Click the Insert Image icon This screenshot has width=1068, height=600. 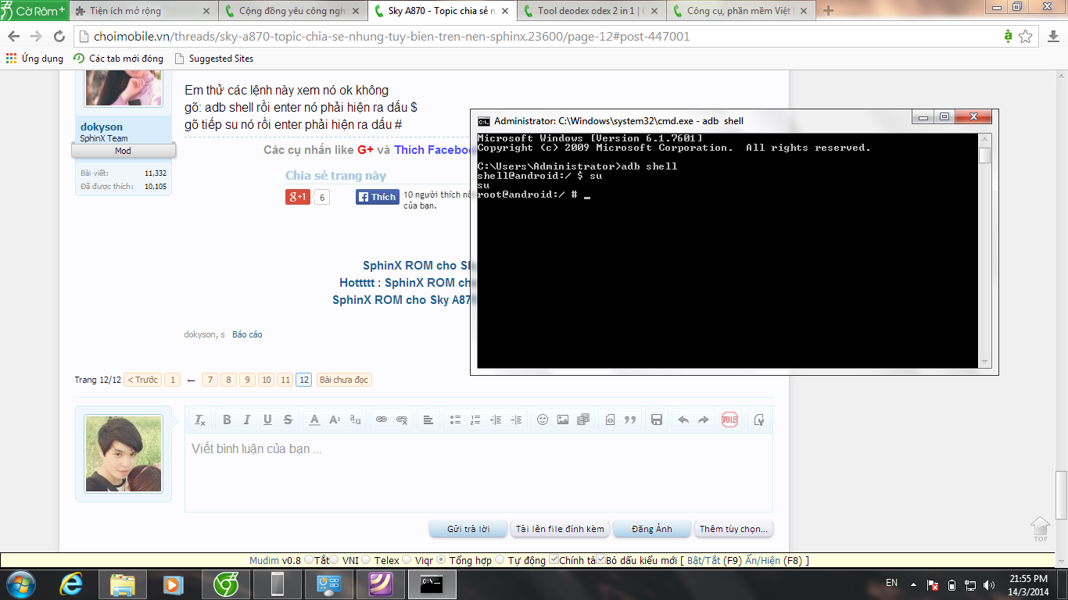(563, 420)
